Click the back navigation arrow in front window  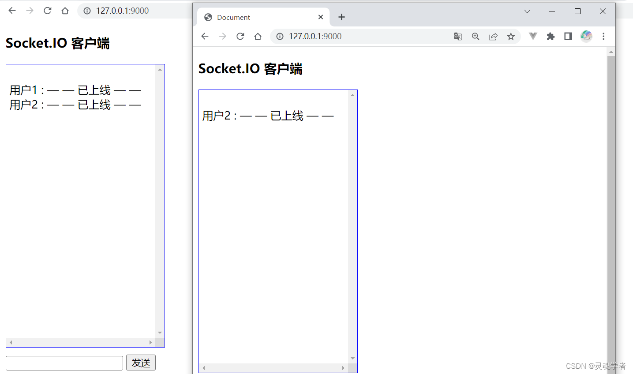(x=205, y=36)
